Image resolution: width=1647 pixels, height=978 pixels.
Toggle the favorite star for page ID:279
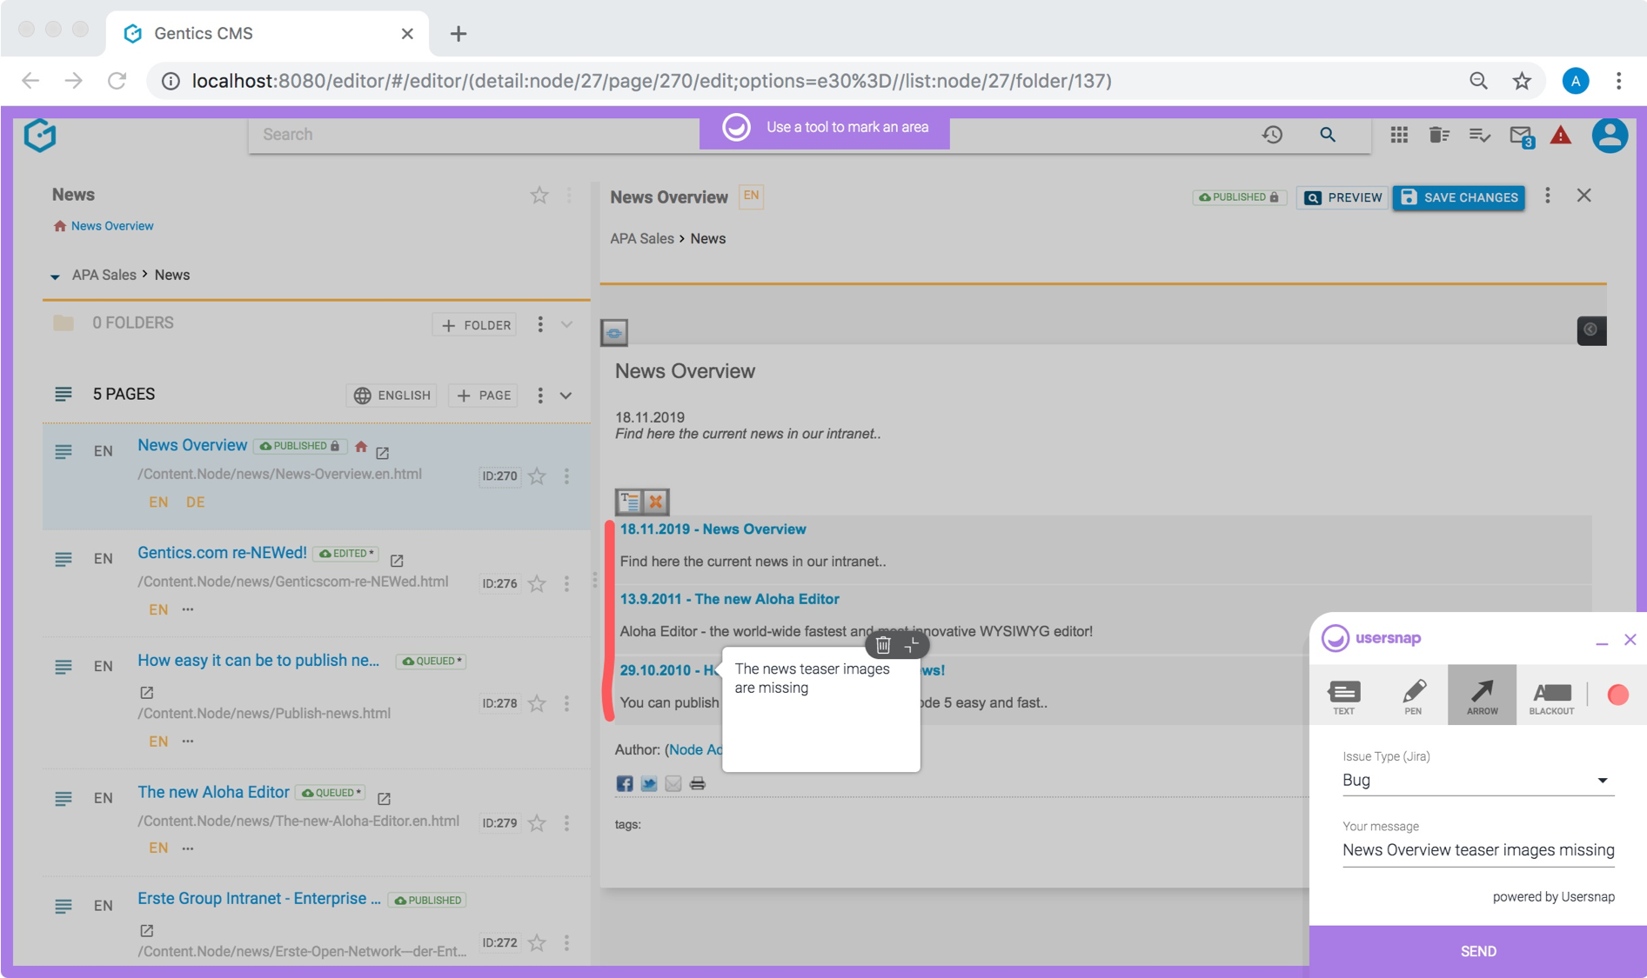(538, 823)
